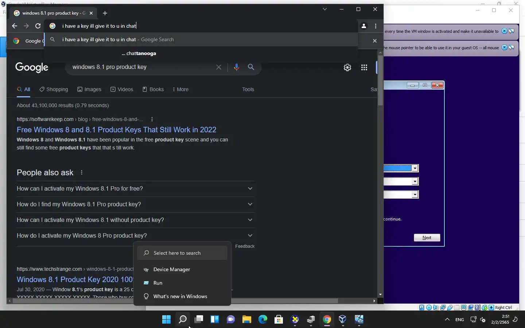525x328 pixels.
Task: Submit search with magnifier icon
Action: [251, 67]
